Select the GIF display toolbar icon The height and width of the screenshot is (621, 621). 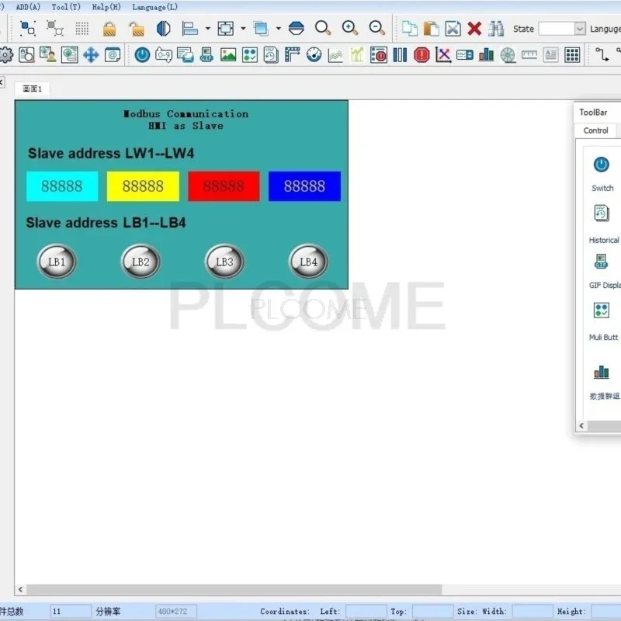coord(206,55)
